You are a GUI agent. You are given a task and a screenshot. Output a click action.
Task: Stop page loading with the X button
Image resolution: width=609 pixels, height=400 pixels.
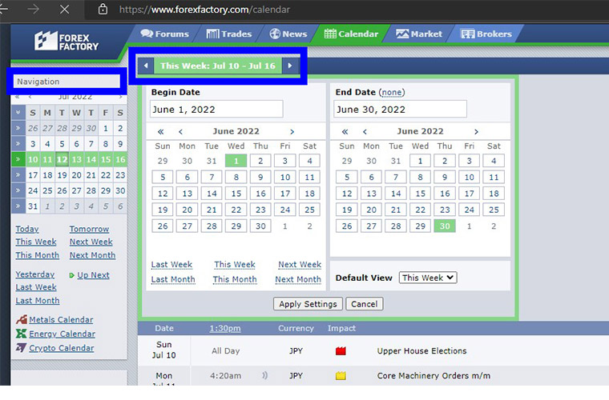64,10
